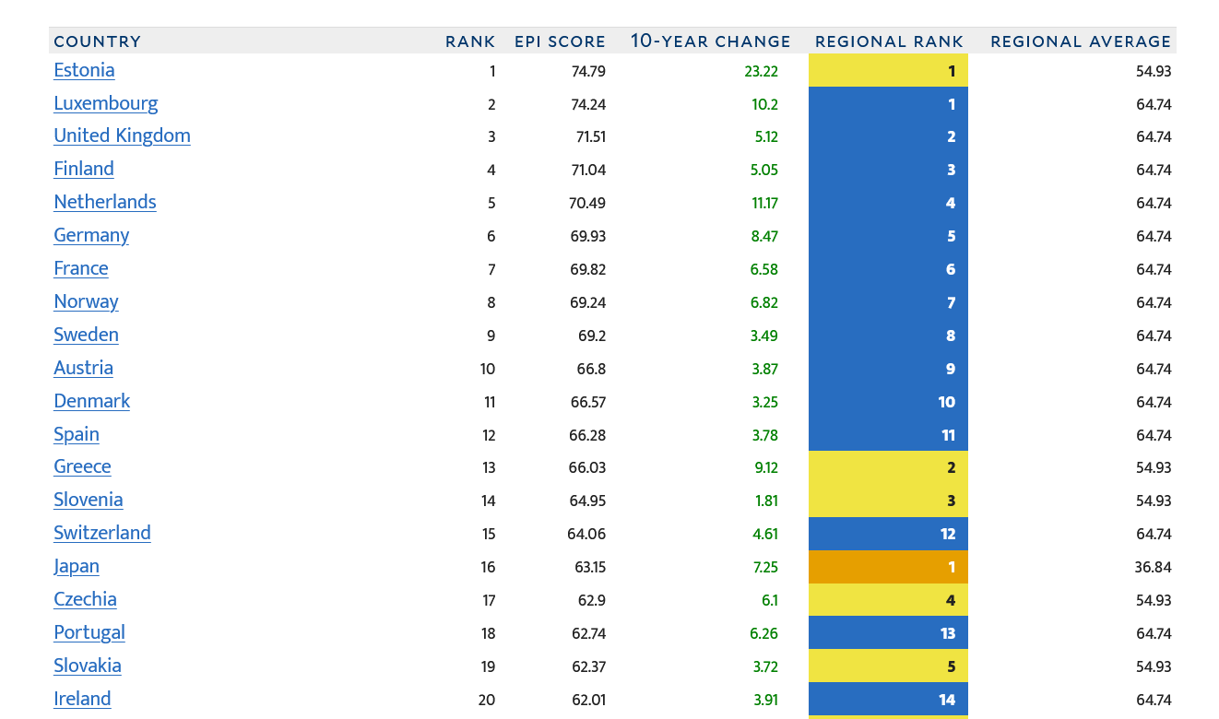The height and width of the screenshot is (719, 1219).
Task: Select Denmark's regional rank 10 cell
Action: coord(888,402)
